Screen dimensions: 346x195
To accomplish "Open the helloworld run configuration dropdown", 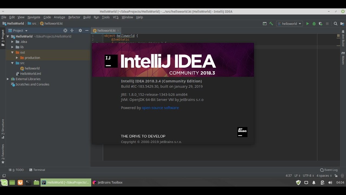I will [289, 24].
